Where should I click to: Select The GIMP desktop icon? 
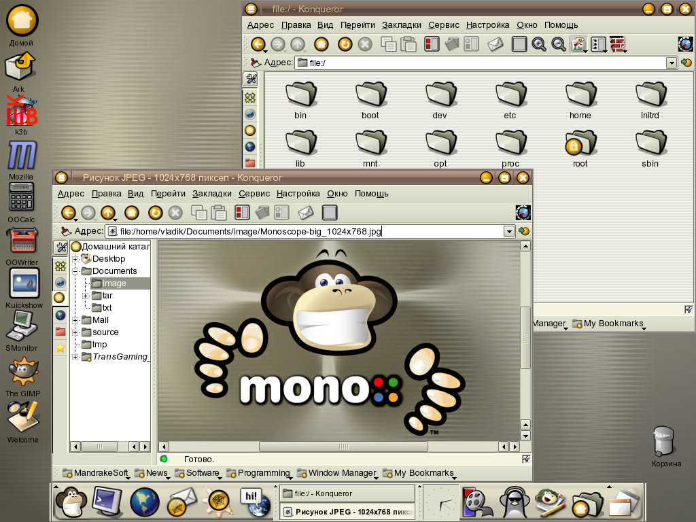22,377
